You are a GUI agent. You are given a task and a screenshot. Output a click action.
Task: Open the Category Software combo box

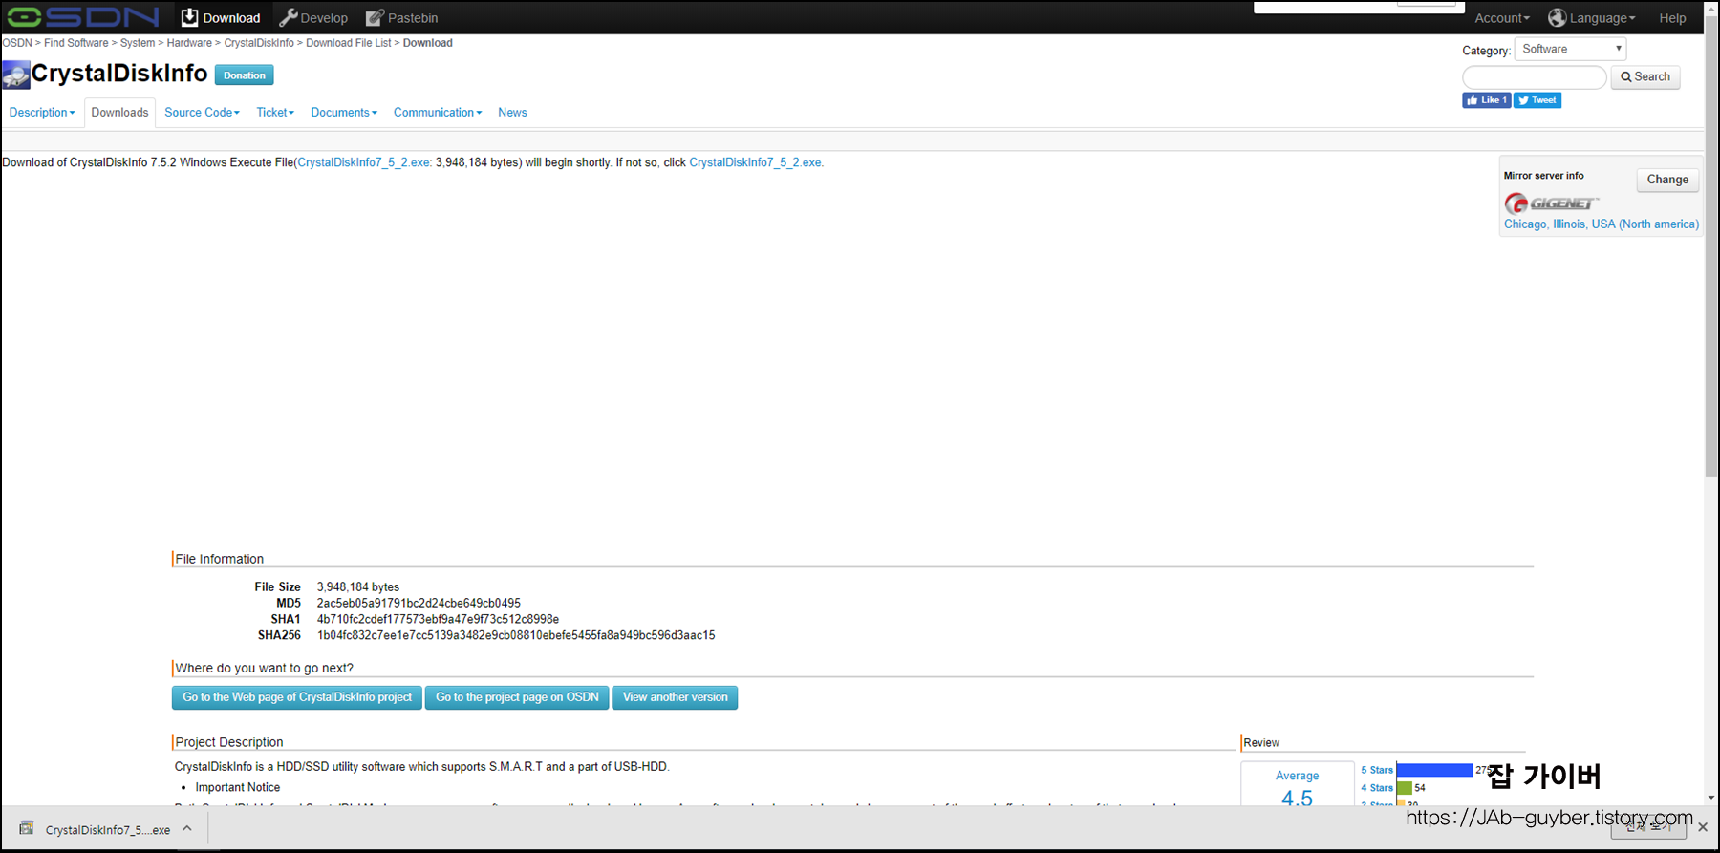click(1570, 49)
